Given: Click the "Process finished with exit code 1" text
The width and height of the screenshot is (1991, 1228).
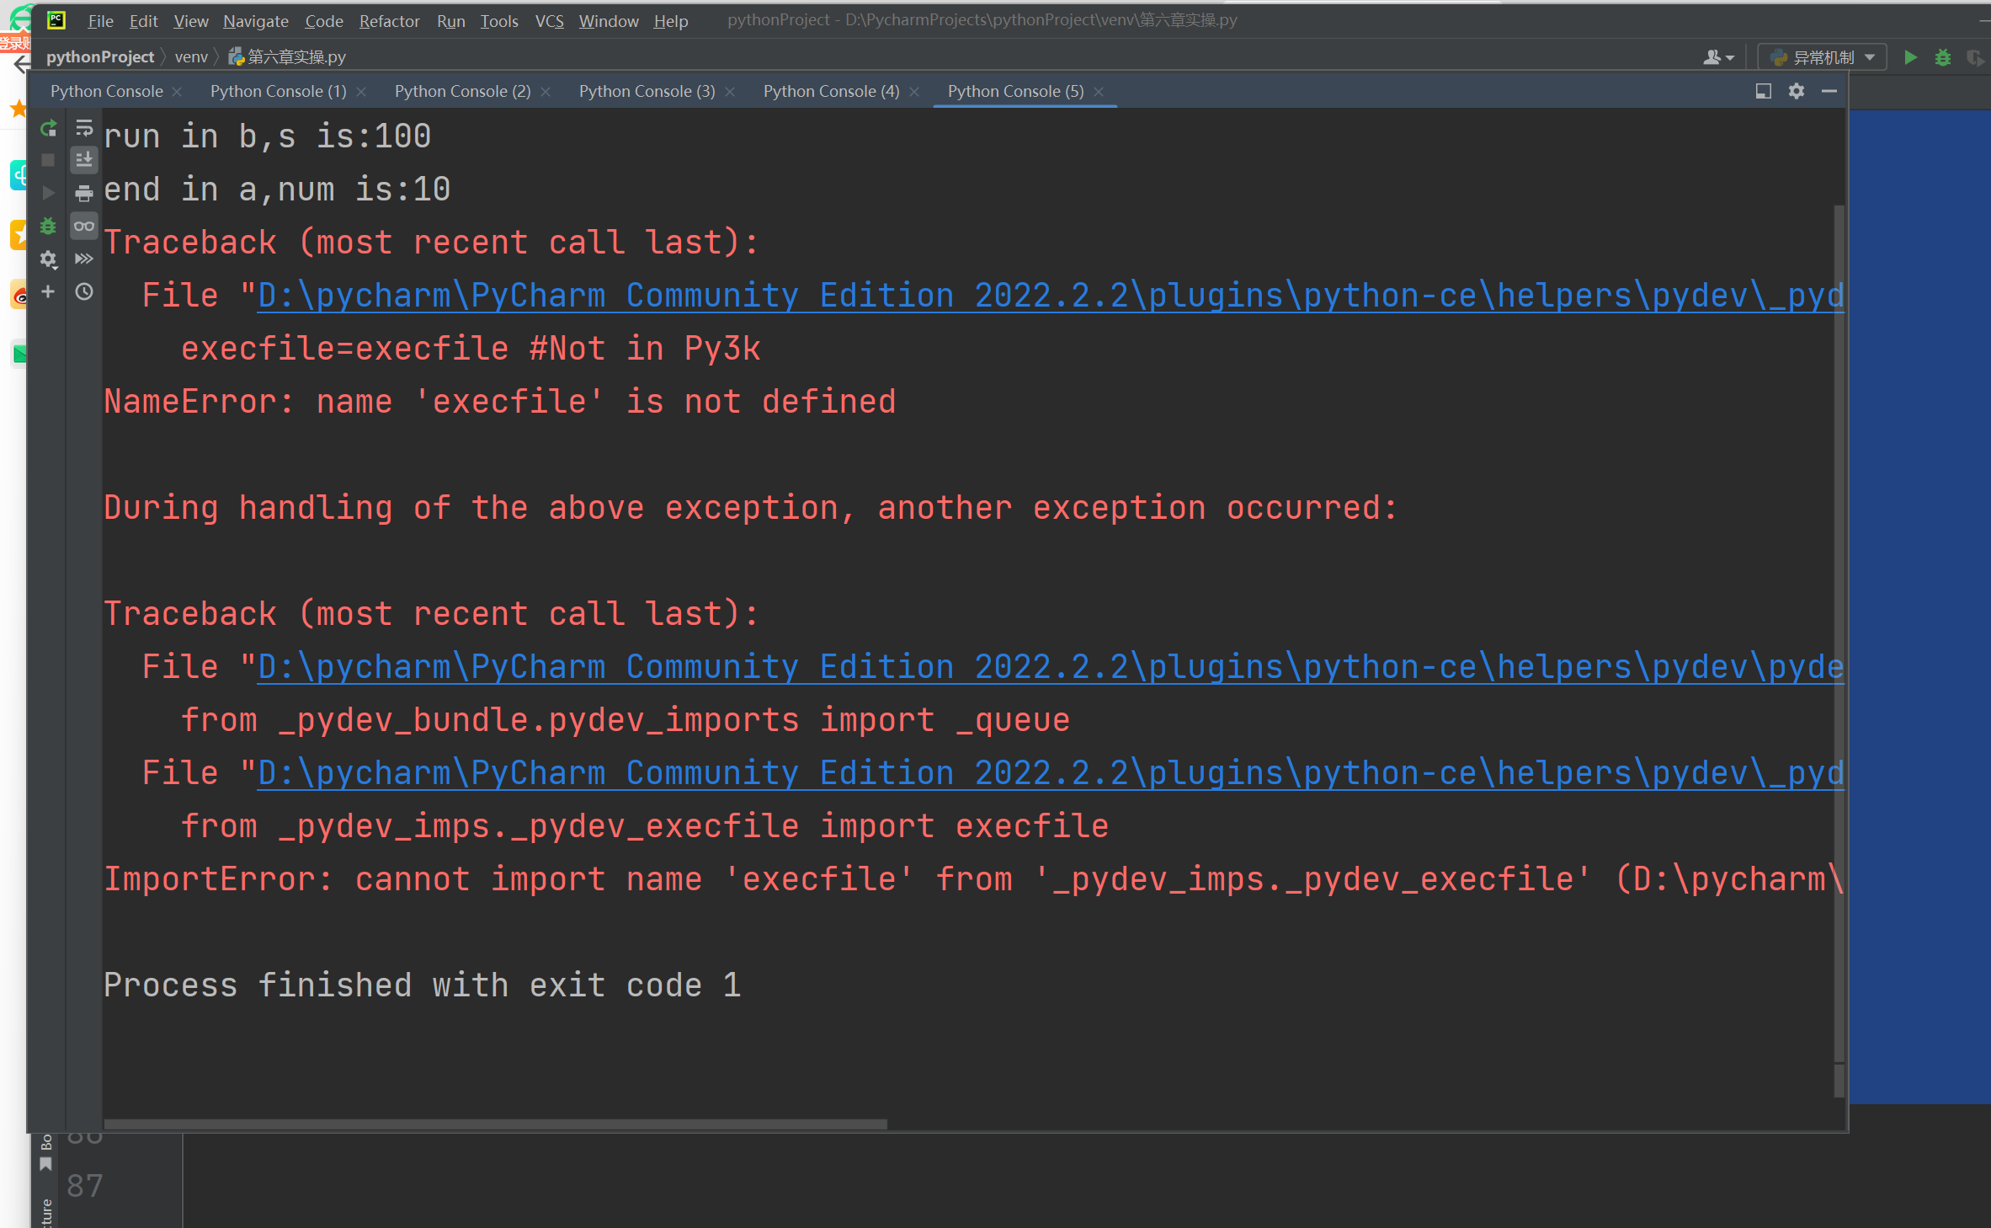Looking at the screenshot, I should point(423,985).
